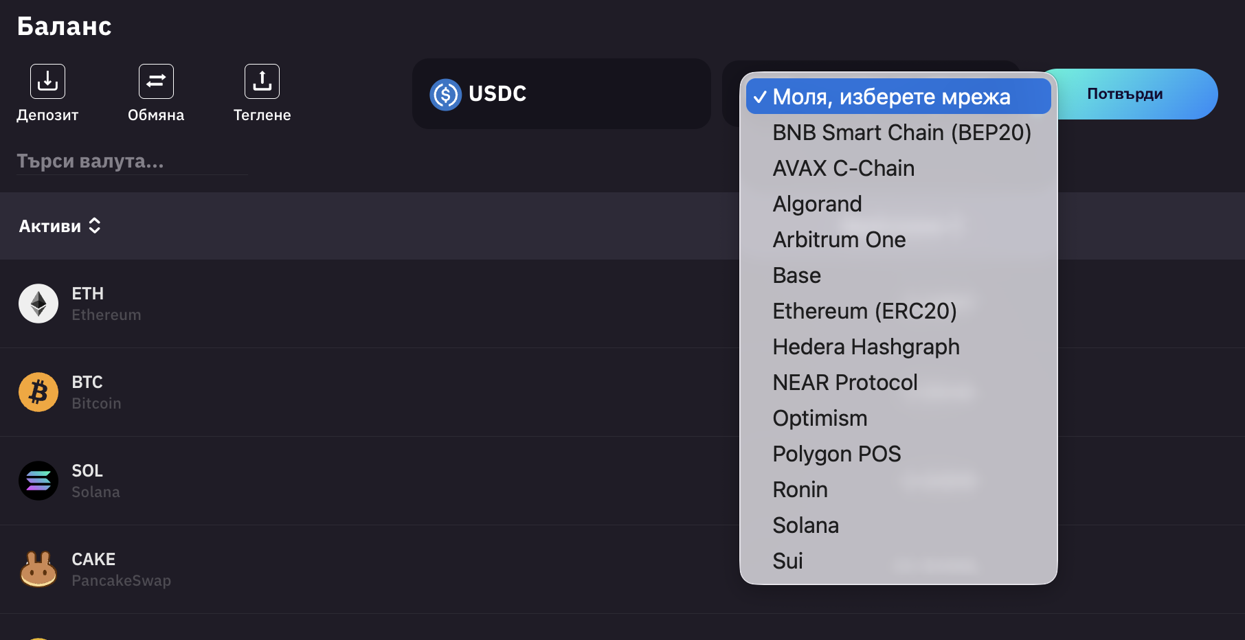Select Ethereum (ERC20) network option
Image resolution: width=1245 pixels, height=640 pixels.
[x=864, y=311]
